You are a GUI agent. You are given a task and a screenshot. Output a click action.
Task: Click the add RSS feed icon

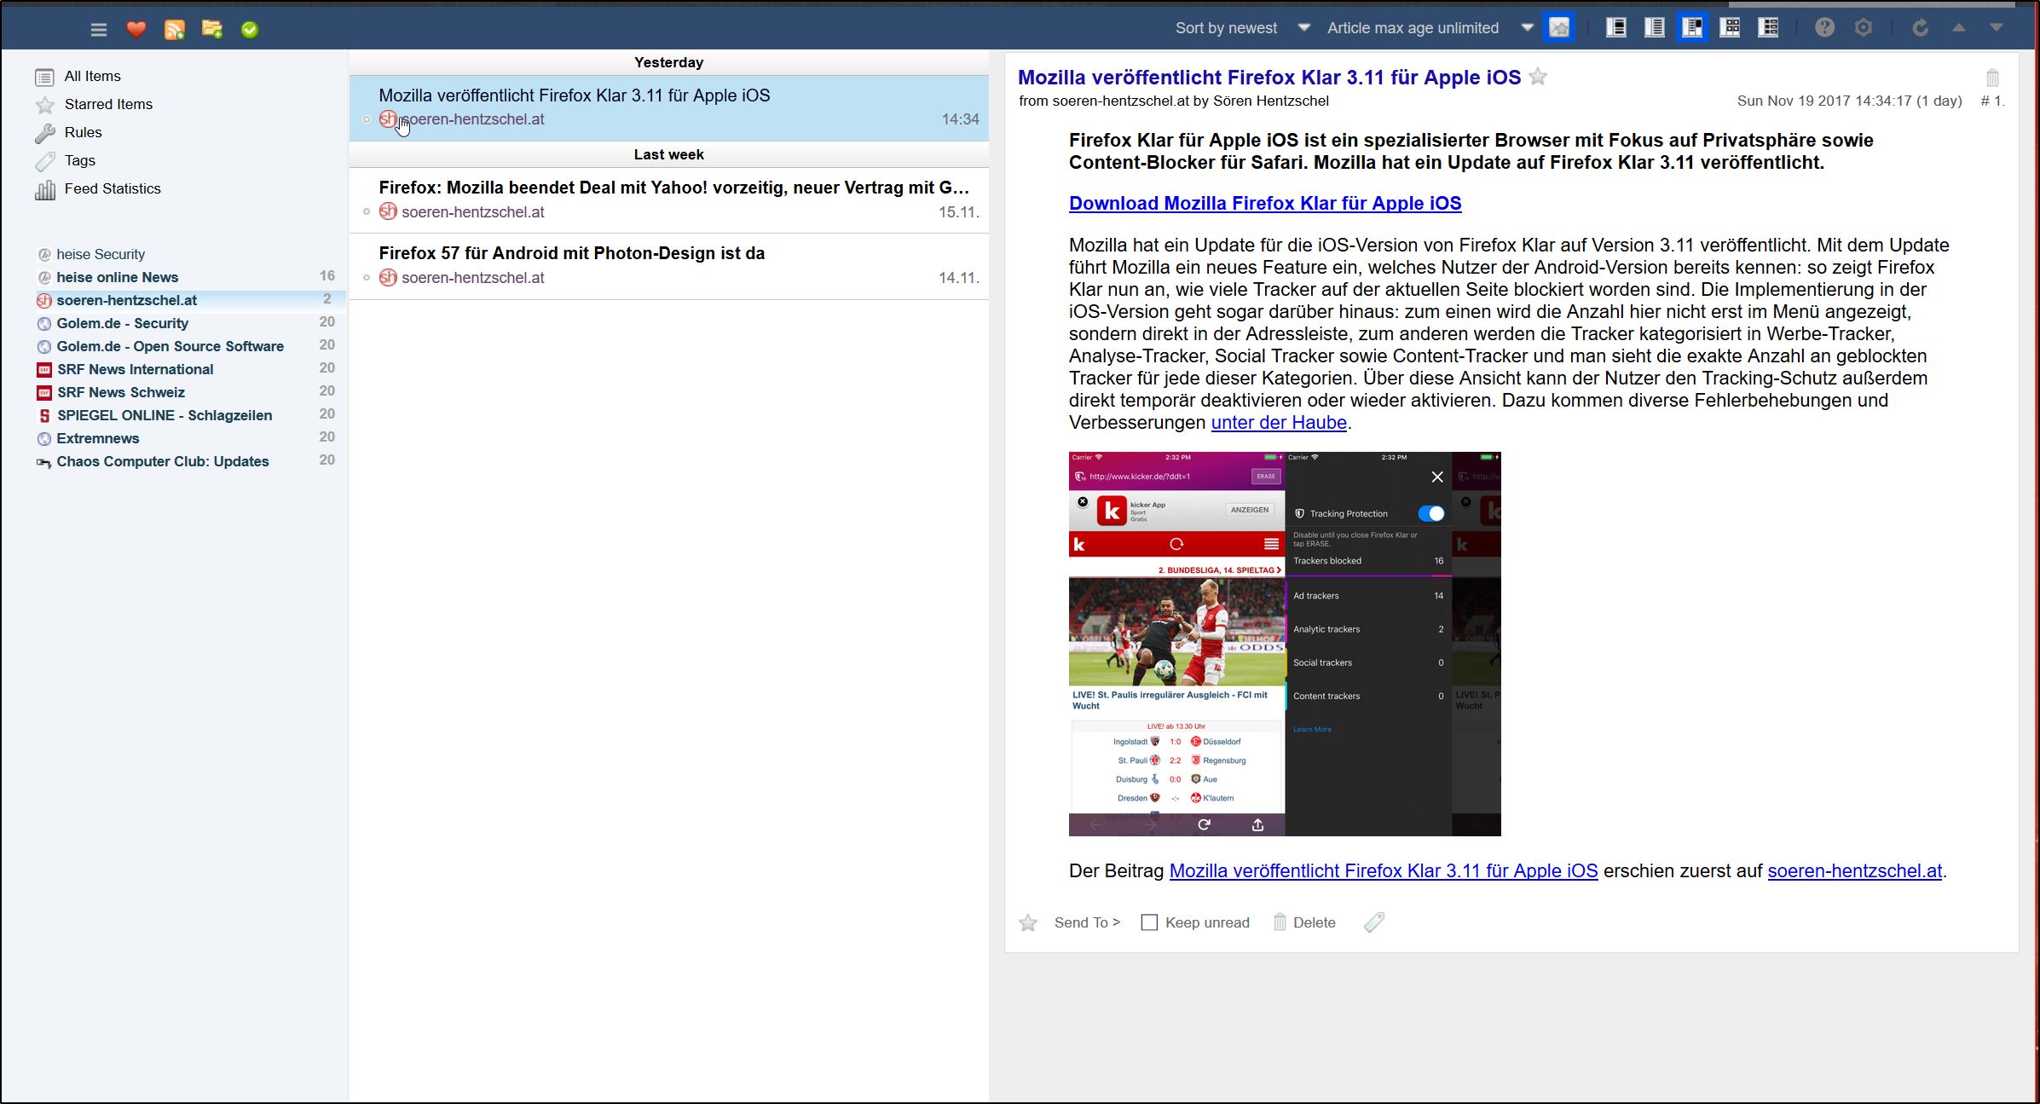tap(174, 30)
